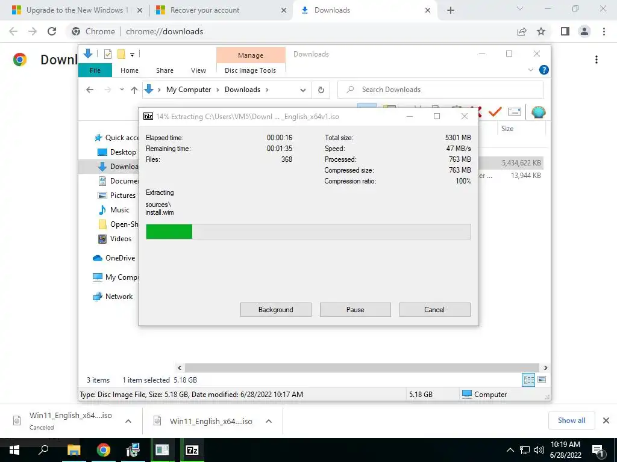Select OneDrive in the navigation pane
The width and height of the screenshot is (617, 462).
click(x=114, y=257)
